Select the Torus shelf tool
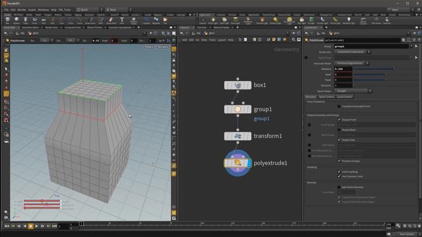 [35, 20]
